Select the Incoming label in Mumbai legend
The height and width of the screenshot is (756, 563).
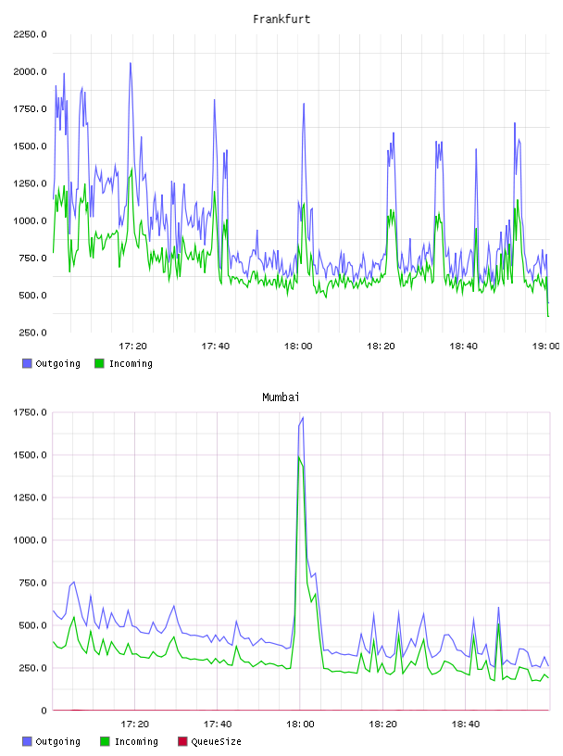[x=136, y=741]
